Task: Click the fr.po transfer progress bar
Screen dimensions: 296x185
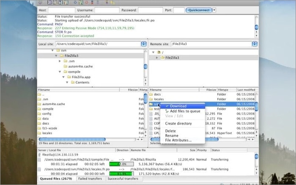Action: (122, 173)
